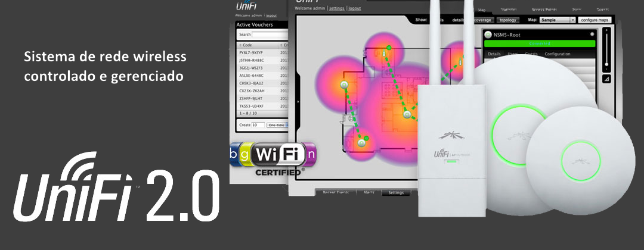Click the Create quantity field showing 10

click(x=258, y=125)
